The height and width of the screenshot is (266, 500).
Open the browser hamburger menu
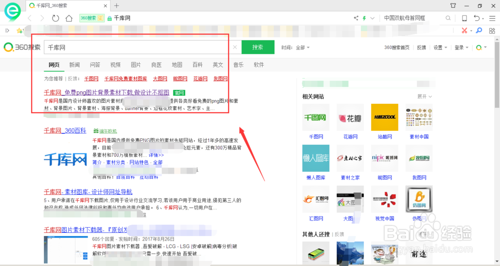492,18
